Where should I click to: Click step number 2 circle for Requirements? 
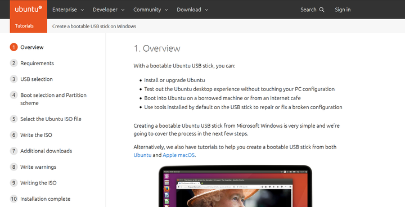(x=13, y=64)
